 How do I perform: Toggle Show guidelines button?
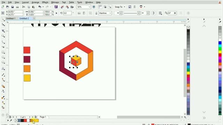pyautogui.click(x=110, y=7)
